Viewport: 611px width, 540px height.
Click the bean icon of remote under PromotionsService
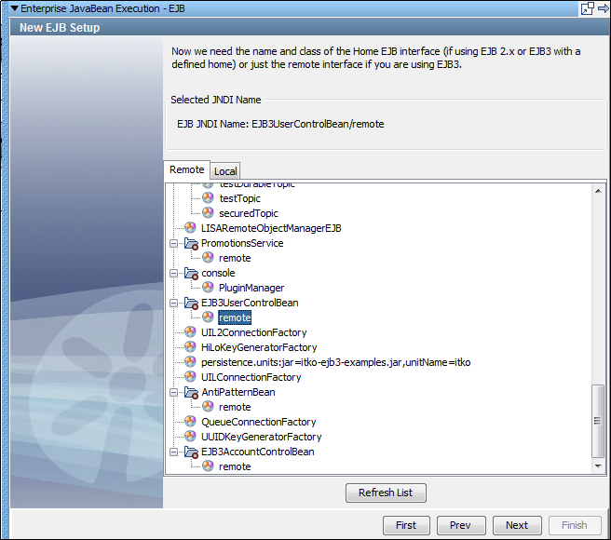(x=208, y=257)
